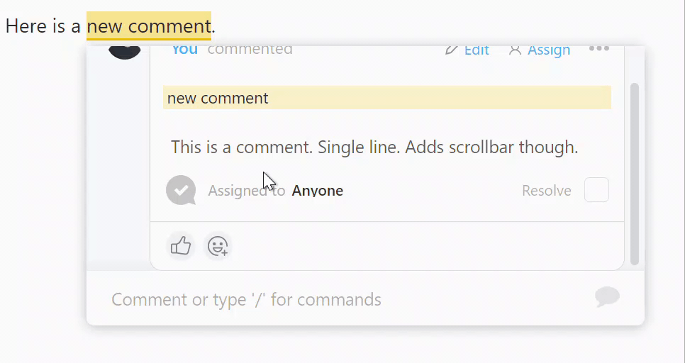Viewport: 685px width, 363px height.
Task: Open the three-dot more options menu
Action: click(599, 49)
